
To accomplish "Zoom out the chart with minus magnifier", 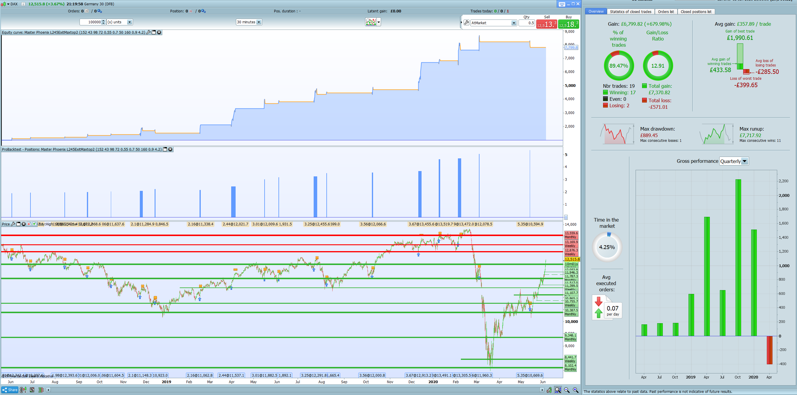I will click(567, 390).
